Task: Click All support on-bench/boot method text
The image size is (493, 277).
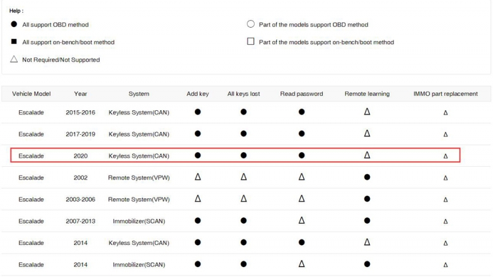Action: [x=68, y=42]
